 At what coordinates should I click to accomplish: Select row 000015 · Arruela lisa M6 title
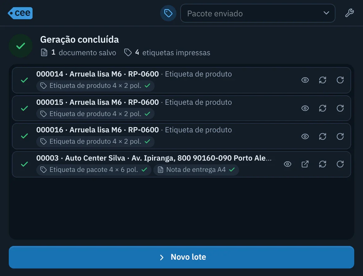click(97, 102)
